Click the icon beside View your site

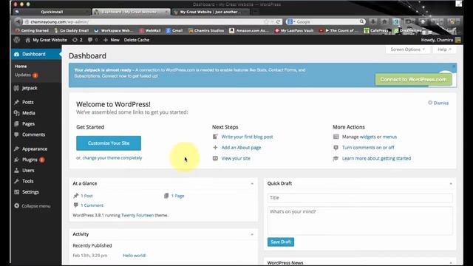click(x=215, y=158)
